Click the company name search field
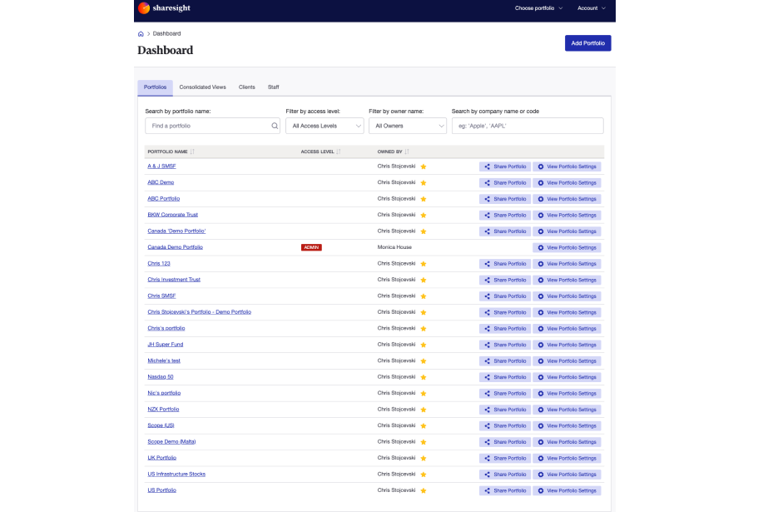This screenshot has height=512, width=763. pyautogui.click(x=528, y=125)
